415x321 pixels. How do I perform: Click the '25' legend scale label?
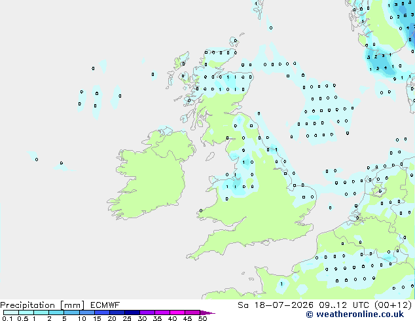pos(127,318)
